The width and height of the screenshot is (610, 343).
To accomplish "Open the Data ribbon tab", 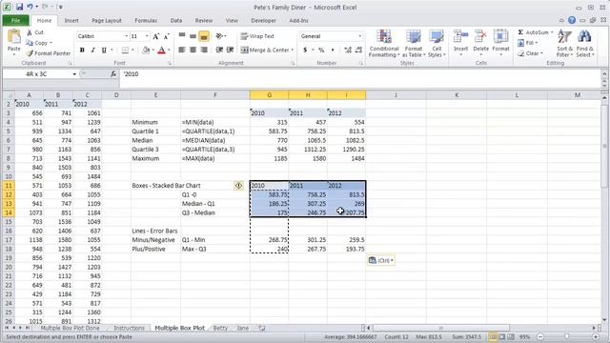I will click(x=175, y=21).
